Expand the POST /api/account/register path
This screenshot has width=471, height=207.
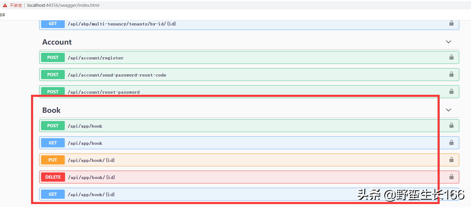[96, 58]
